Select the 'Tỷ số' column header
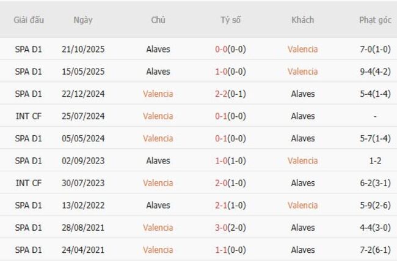 pyautogui.click(x=230, y=20)
